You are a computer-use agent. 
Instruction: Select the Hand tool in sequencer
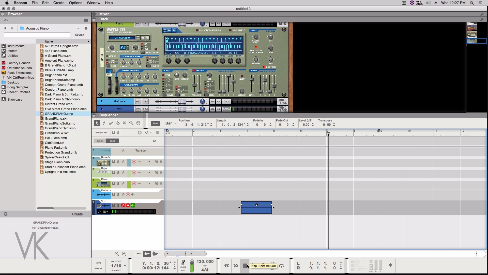pos(138,123)
